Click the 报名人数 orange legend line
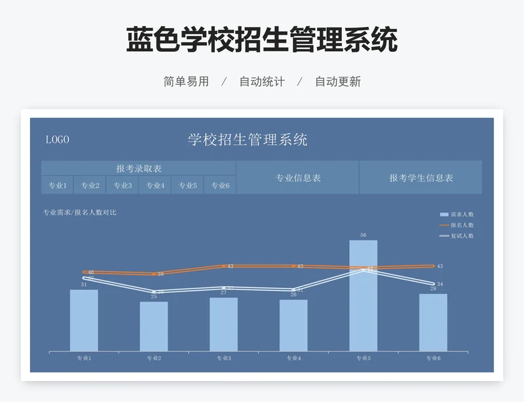 pos(444,225)
